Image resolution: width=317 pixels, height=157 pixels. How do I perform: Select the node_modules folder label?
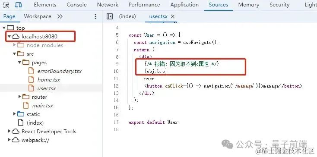point(45,45)
